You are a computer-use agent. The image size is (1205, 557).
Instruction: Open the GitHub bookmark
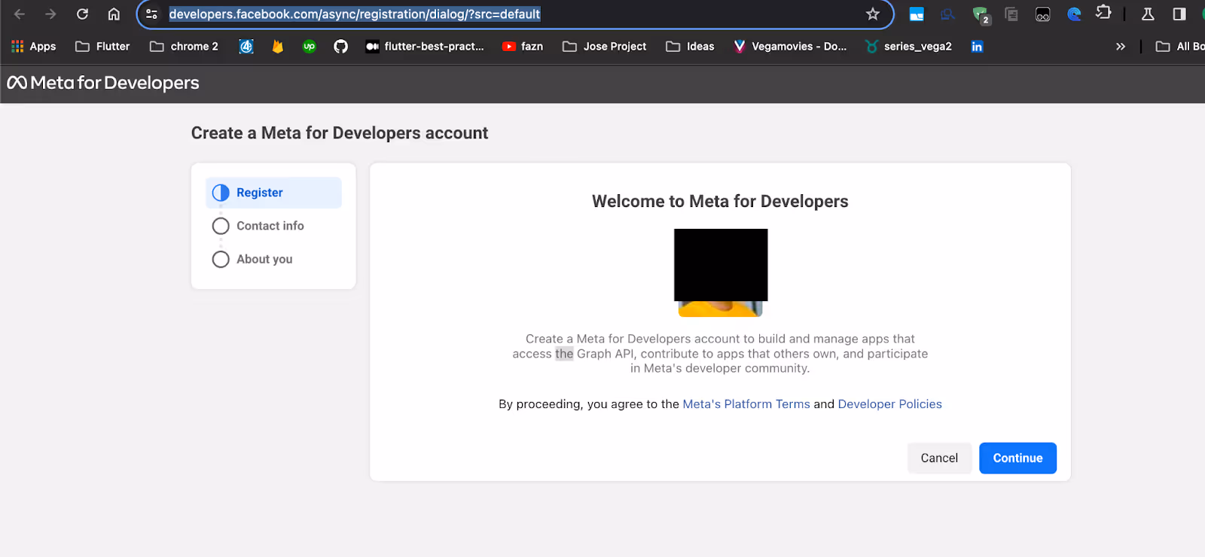pyautogui.click(x=341, y=46)
